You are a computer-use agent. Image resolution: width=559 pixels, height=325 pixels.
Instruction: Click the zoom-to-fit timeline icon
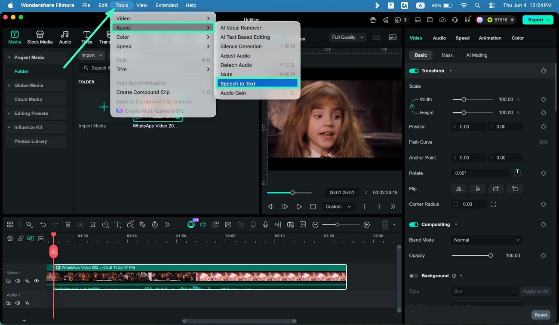tap(303, 224)
